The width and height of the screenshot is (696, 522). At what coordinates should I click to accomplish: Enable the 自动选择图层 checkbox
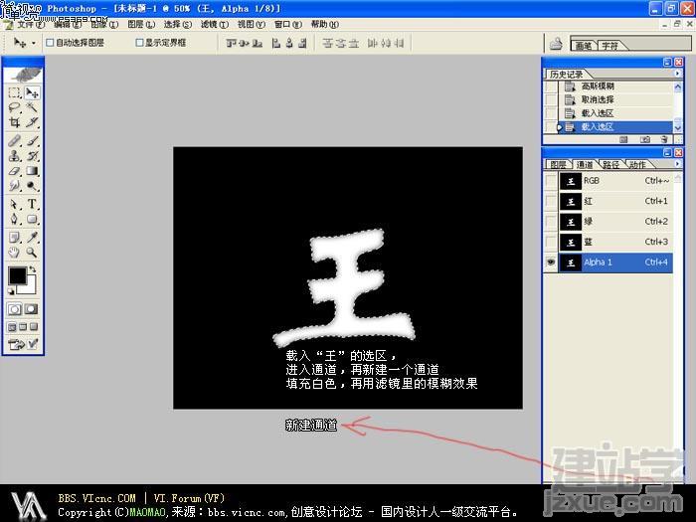pyautogui.click(x=50, y=43)
